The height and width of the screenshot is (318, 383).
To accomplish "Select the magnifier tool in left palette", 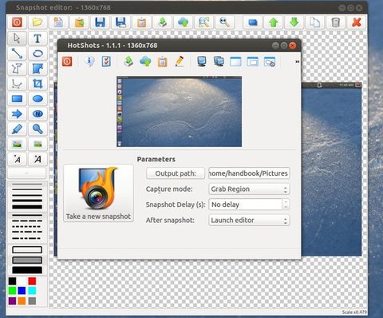I will 38,129.
